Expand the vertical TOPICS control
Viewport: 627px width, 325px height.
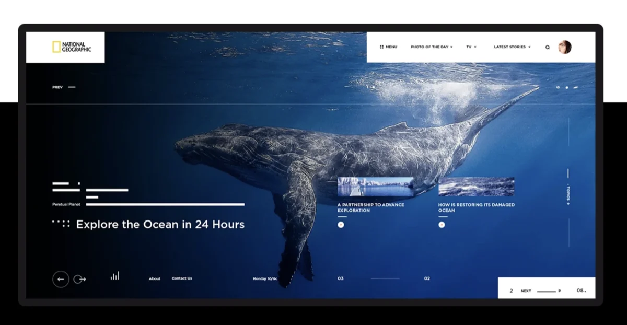click(568, 194)
